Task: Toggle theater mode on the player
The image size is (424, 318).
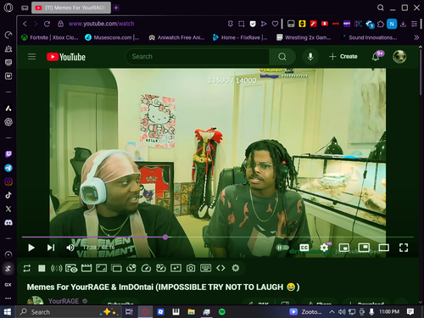Action: point(383,248)
